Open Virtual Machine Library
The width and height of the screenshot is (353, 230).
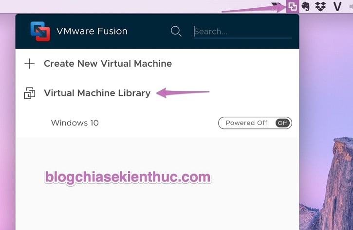point(97,93)
